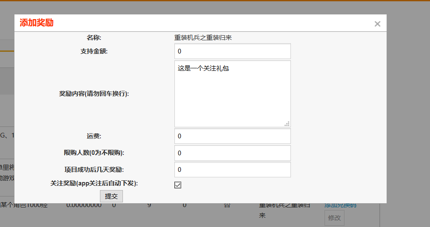Click the 运费 label

pos(94,136)
